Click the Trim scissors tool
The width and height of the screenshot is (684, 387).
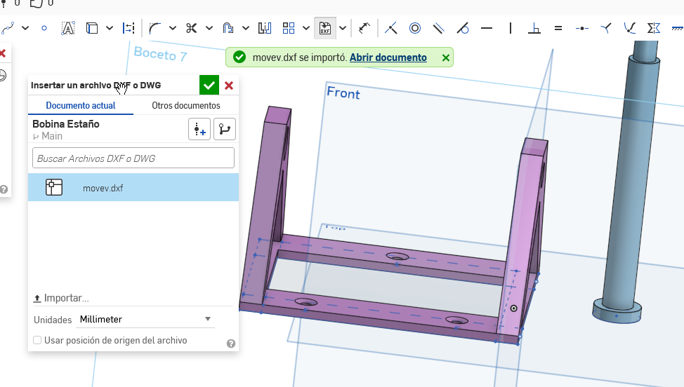191,28
